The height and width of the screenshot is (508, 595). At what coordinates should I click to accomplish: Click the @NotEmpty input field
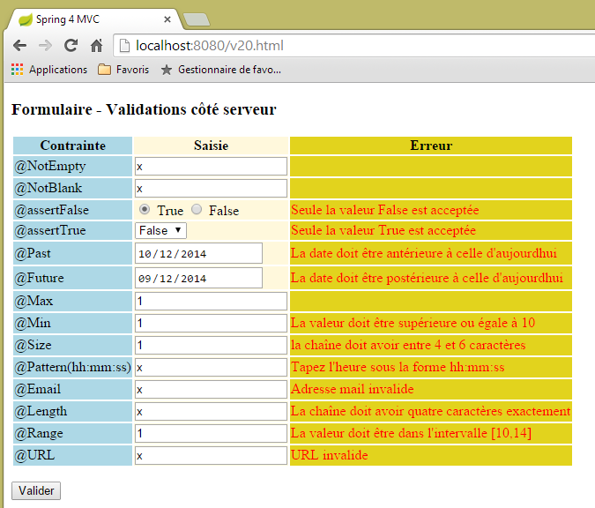click(x=211, y=166)
